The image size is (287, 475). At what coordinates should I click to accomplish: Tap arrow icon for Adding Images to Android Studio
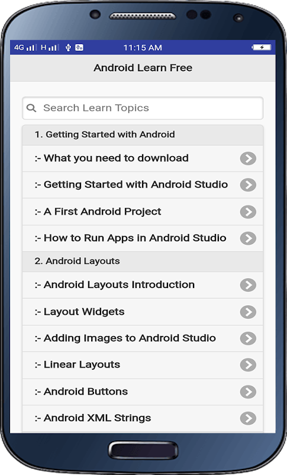248,338
